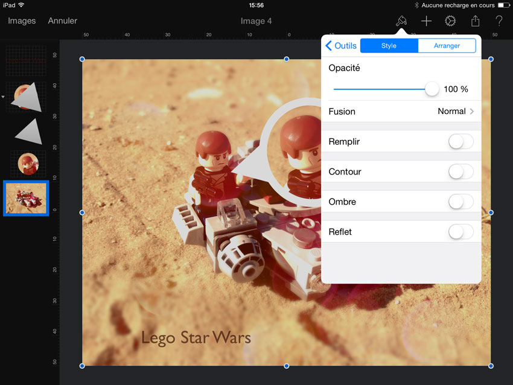Select the circular face layer thumbnail
Screen dimensions: 513x385
click(28, 164)
